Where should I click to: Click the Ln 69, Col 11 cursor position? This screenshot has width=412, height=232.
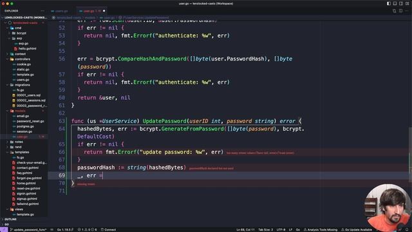pos(245,229)
